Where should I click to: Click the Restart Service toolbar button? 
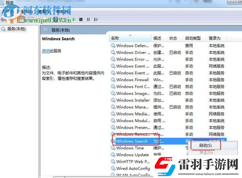tap(96, 20)
